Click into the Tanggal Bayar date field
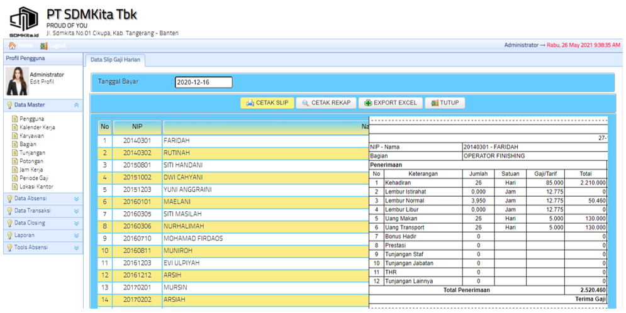 203,82
